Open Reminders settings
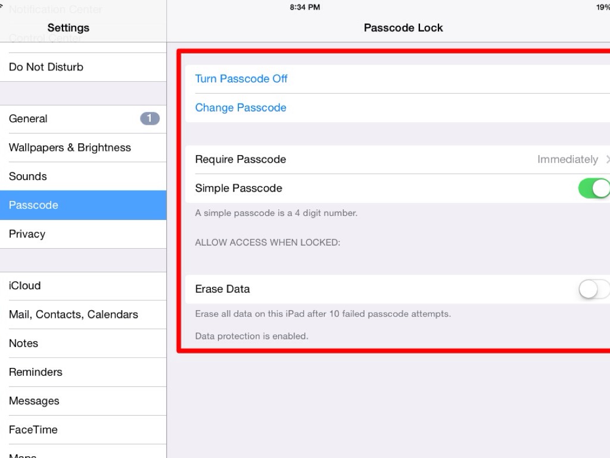 (x=36, y=372)
